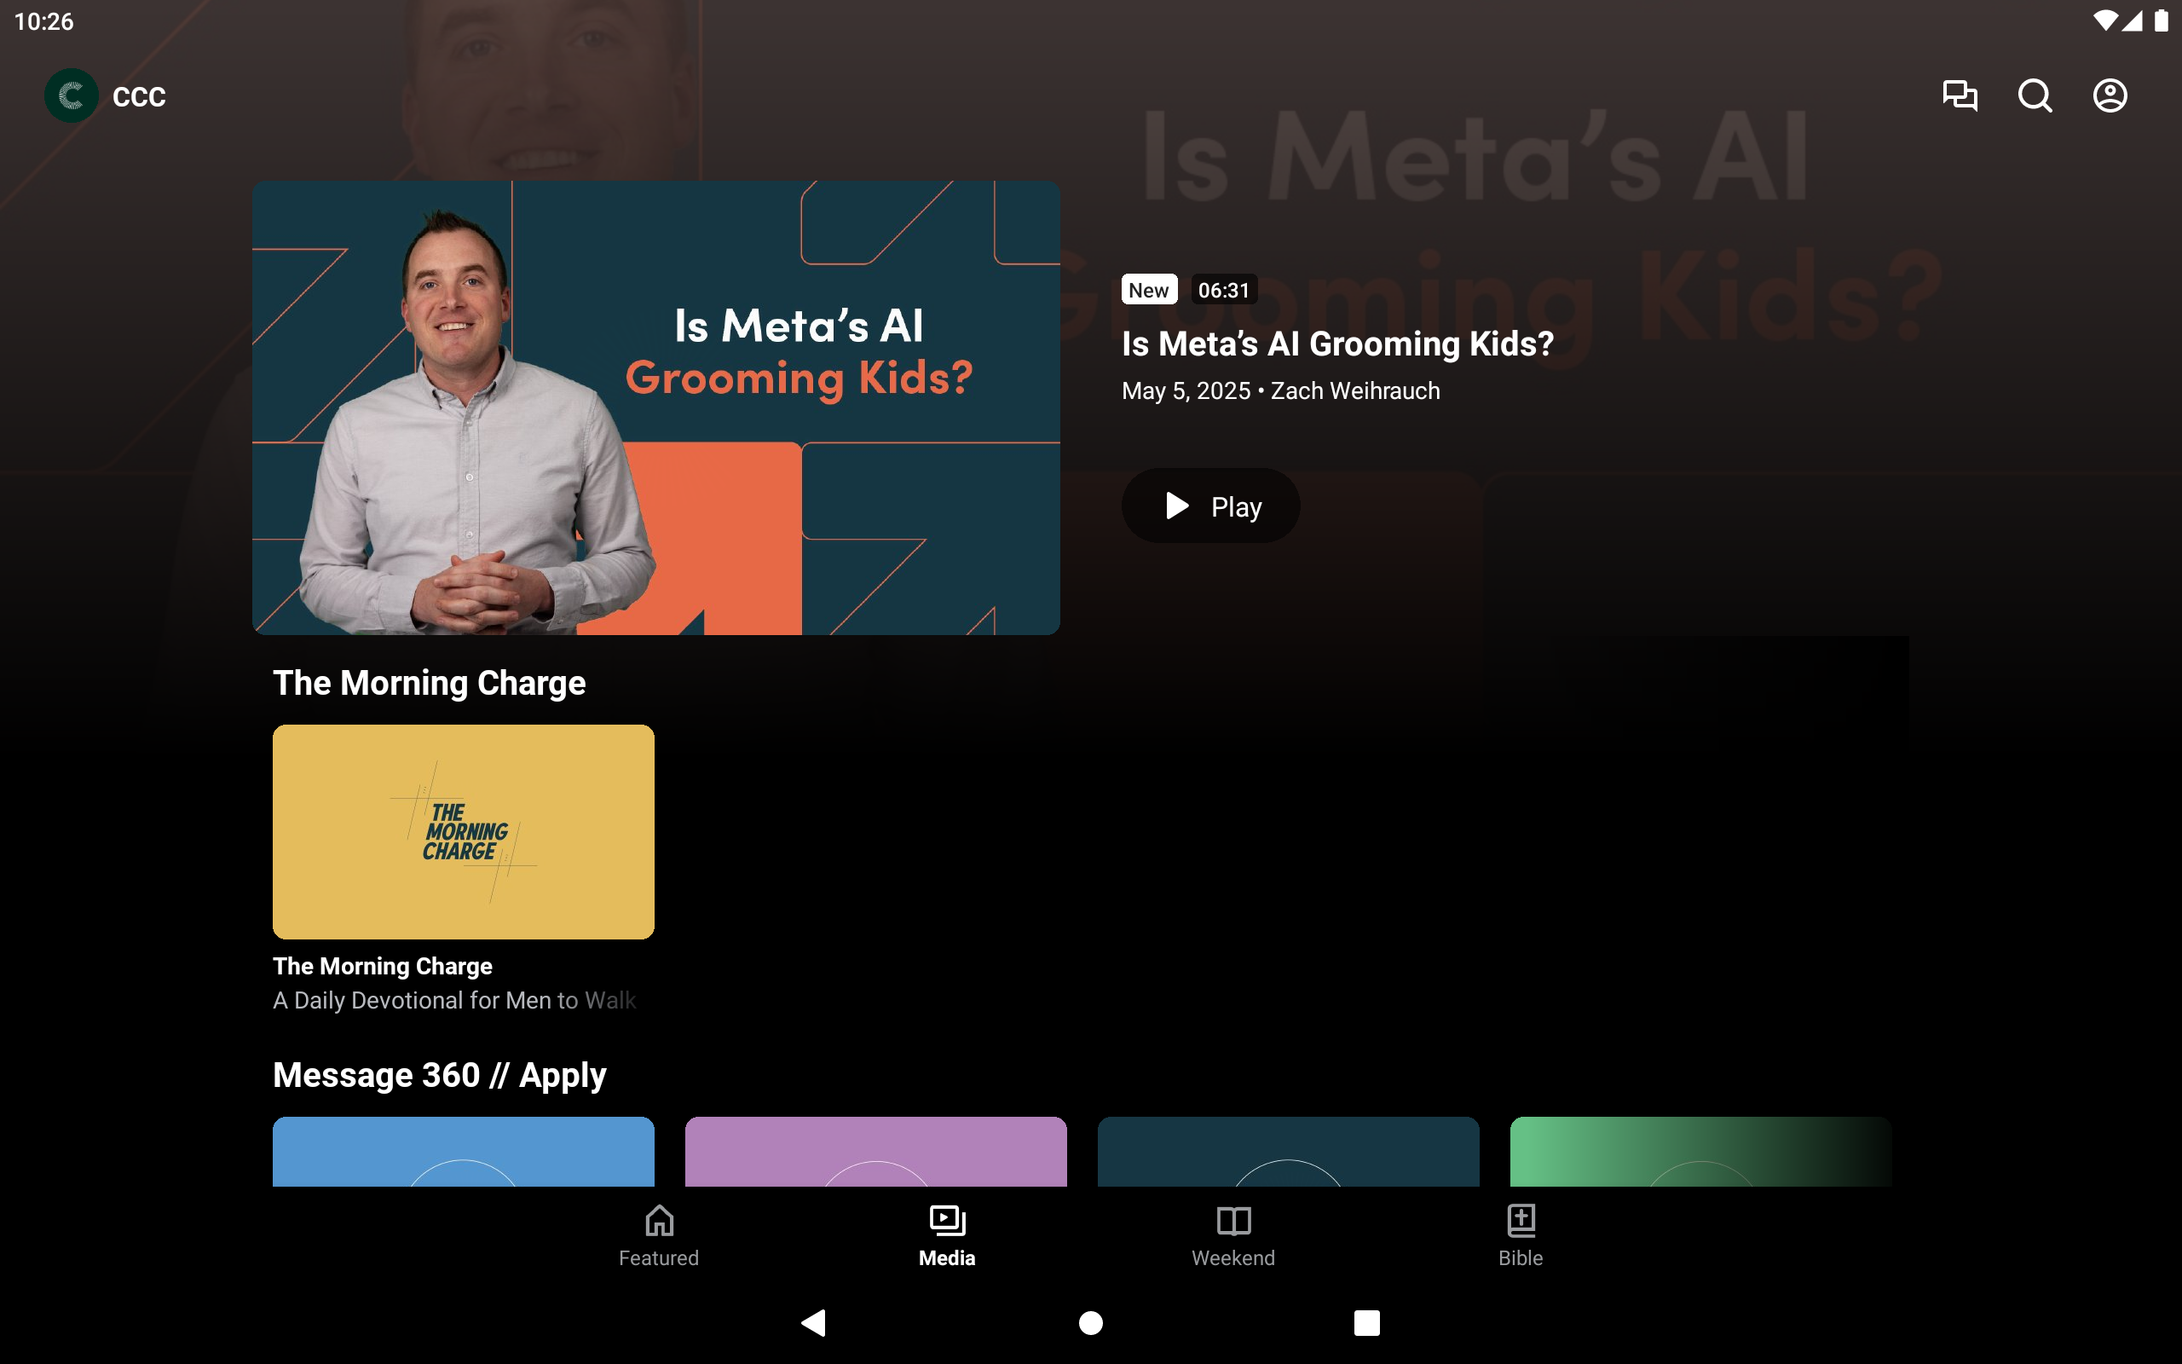Open the Weekend book icon
This screenshot has width=2182, height=1364.
pos(1232,1222)
